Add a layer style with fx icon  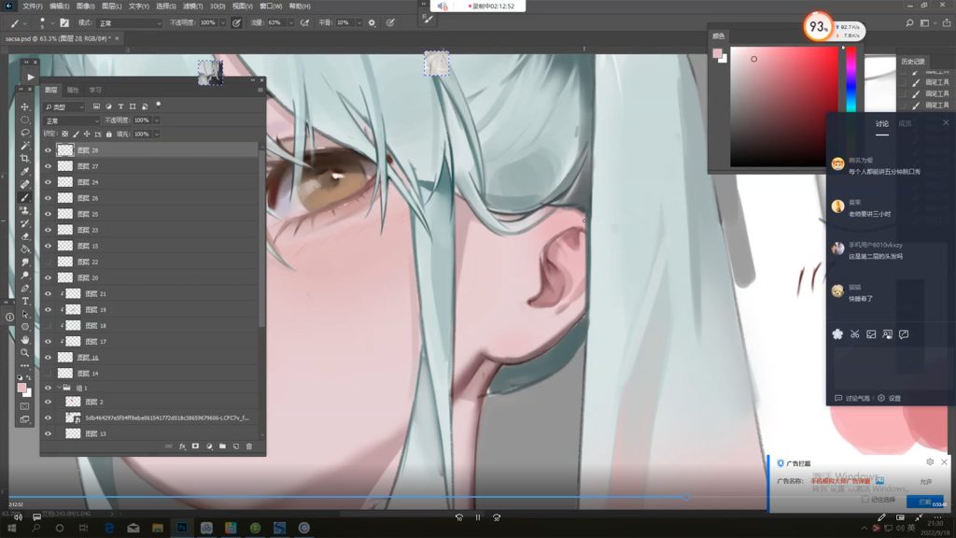pos(182,446)
